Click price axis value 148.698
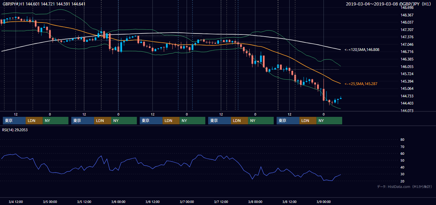Viewport: 436px width, 205px height. (x=407, y=8)
